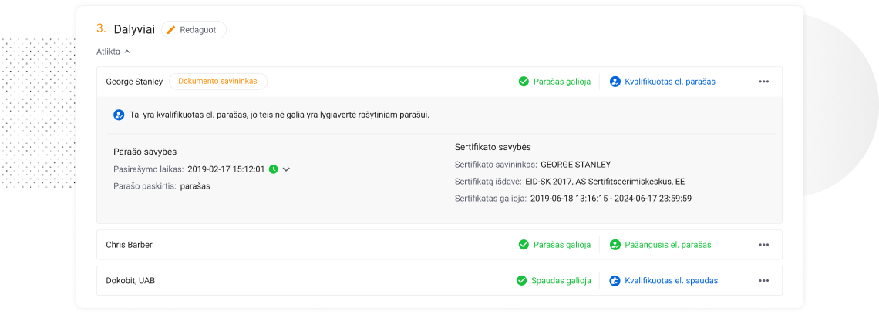Click the Redaguoti edit button
This screenshot has height=314, width=879.
pyautogui.click(x=194, y=30)
